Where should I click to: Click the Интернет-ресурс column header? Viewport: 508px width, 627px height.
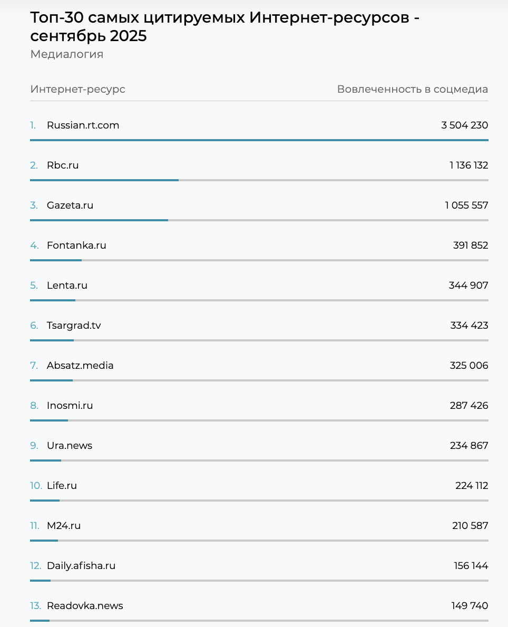point(77,89)
